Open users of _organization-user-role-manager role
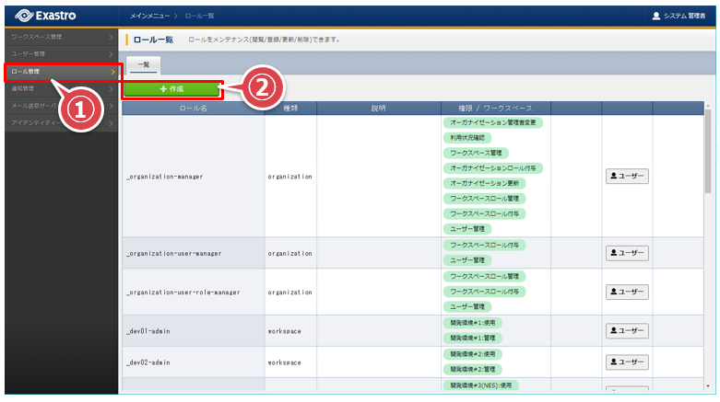Viewport: 720px width, 402px height. pyautogui.click(x=627, y=292)
